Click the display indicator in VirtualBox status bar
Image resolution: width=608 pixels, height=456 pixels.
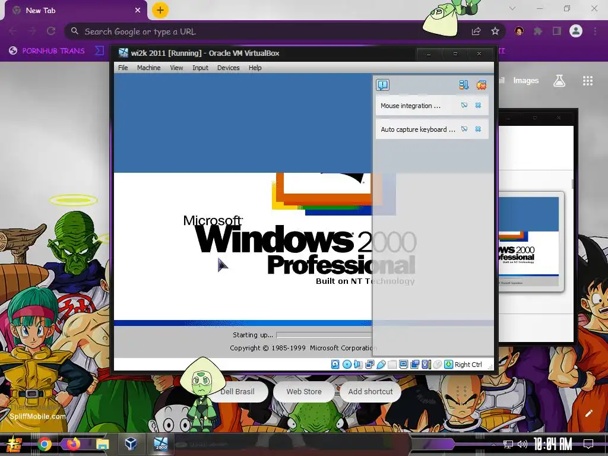click(x=403, y=365)
